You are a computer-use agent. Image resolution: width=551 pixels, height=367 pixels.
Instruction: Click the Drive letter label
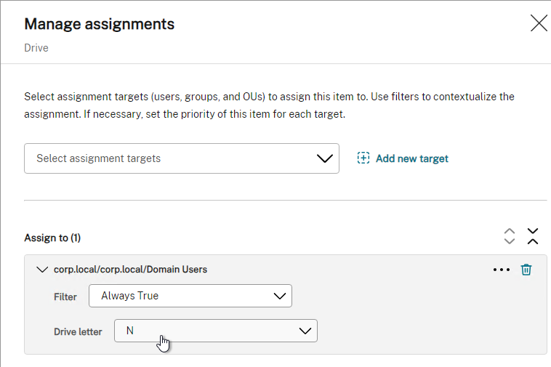pos(78,331)
